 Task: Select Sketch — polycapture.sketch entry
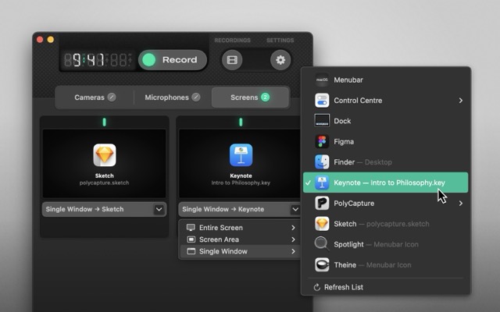tap(385, 224)
